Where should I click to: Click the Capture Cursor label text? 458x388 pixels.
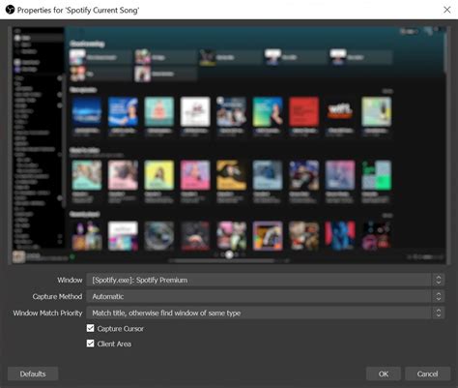coord(121,329)
